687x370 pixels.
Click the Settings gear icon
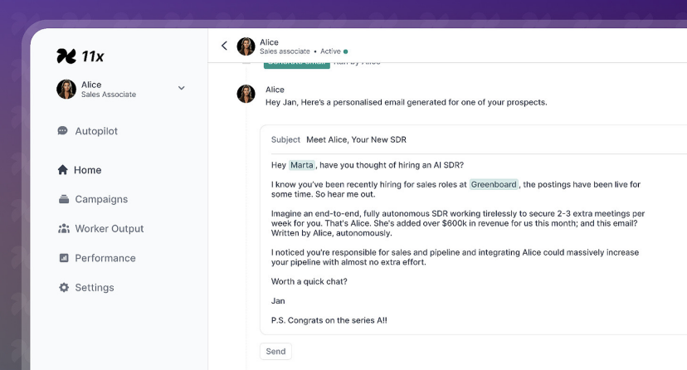click(x=64, y=287)
